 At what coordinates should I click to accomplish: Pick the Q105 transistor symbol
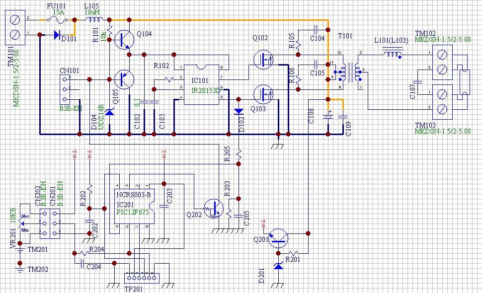(x=124, y=79)
